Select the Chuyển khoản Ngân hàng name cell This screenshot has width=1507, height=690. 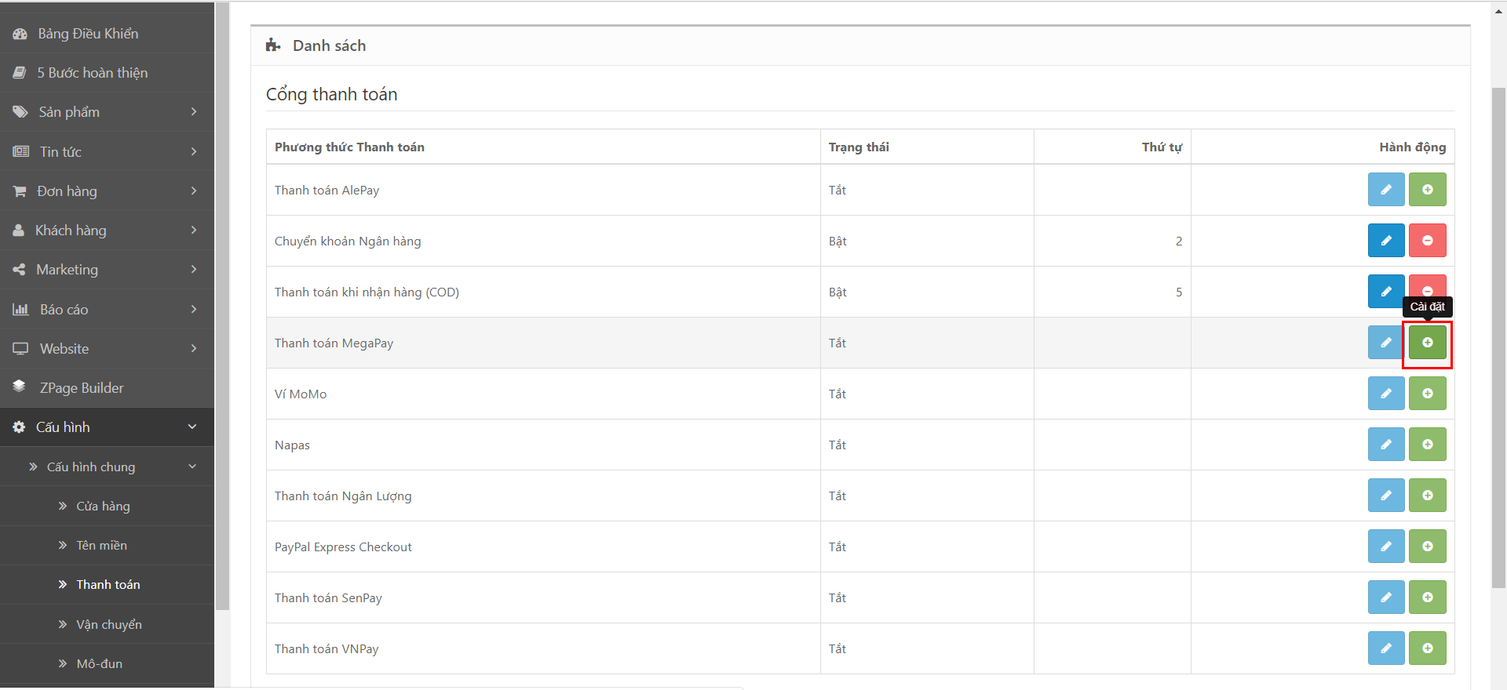coord(543,241)
